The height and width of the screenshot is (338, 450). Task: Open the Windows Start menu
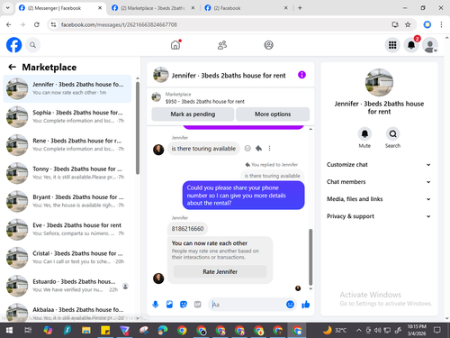[x=9, y=331]
